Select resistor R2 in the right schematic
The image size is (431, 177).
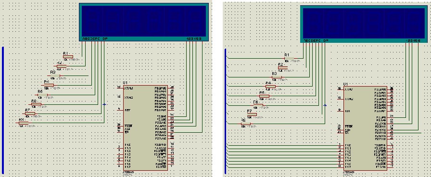(x=283, y=68)
